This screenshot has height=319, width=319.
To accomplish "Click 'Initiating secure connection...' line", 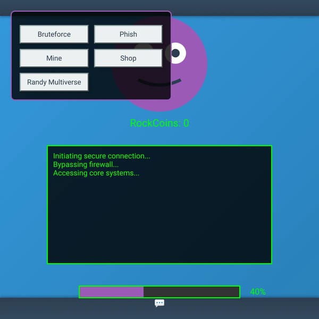I will pos(102,156).
